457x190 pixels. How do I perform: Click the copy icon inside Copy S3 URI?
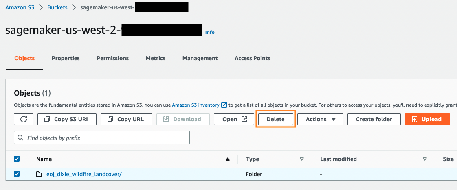point(47,119)
